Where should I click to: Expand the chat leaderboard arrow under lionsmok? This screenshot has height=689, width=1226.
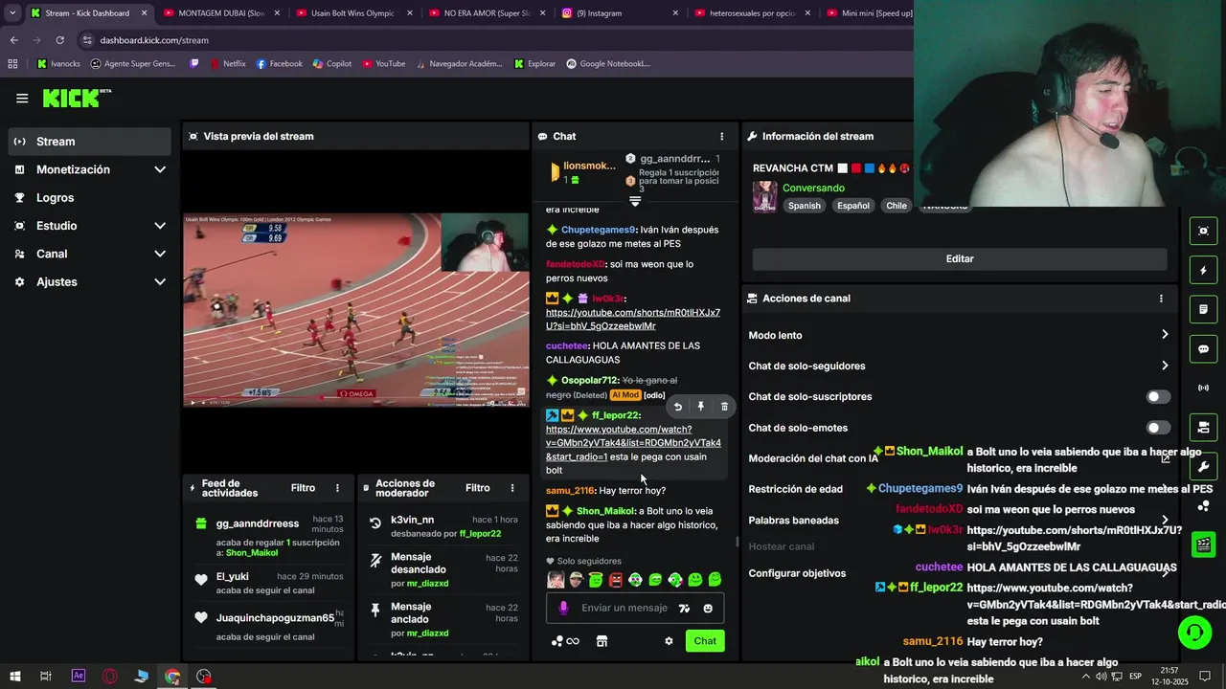pos(634,201)
